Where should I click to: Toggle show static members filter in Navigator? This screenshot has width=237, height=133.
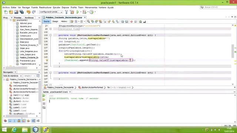(14, 121)
